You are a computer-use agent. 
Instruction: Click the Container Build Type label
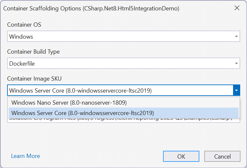(x=33, y=52)
